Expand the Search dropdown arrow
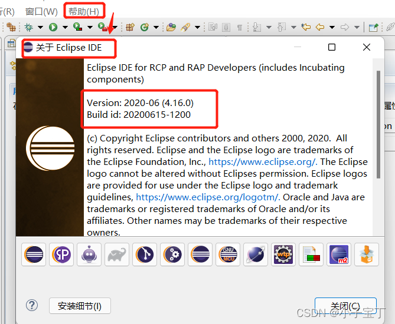Screen dimensions: 395x324 click(197, 27)
